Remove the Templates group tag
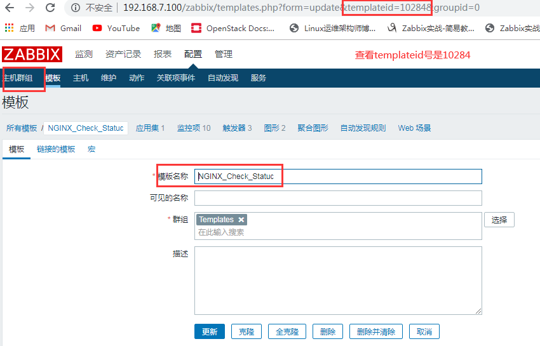Screen dimensions: 540x346 241,220
